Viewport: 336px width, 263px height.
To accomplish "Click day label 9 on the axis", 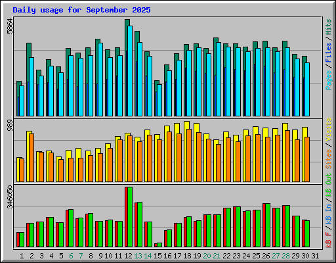I will tap(100, 256).
